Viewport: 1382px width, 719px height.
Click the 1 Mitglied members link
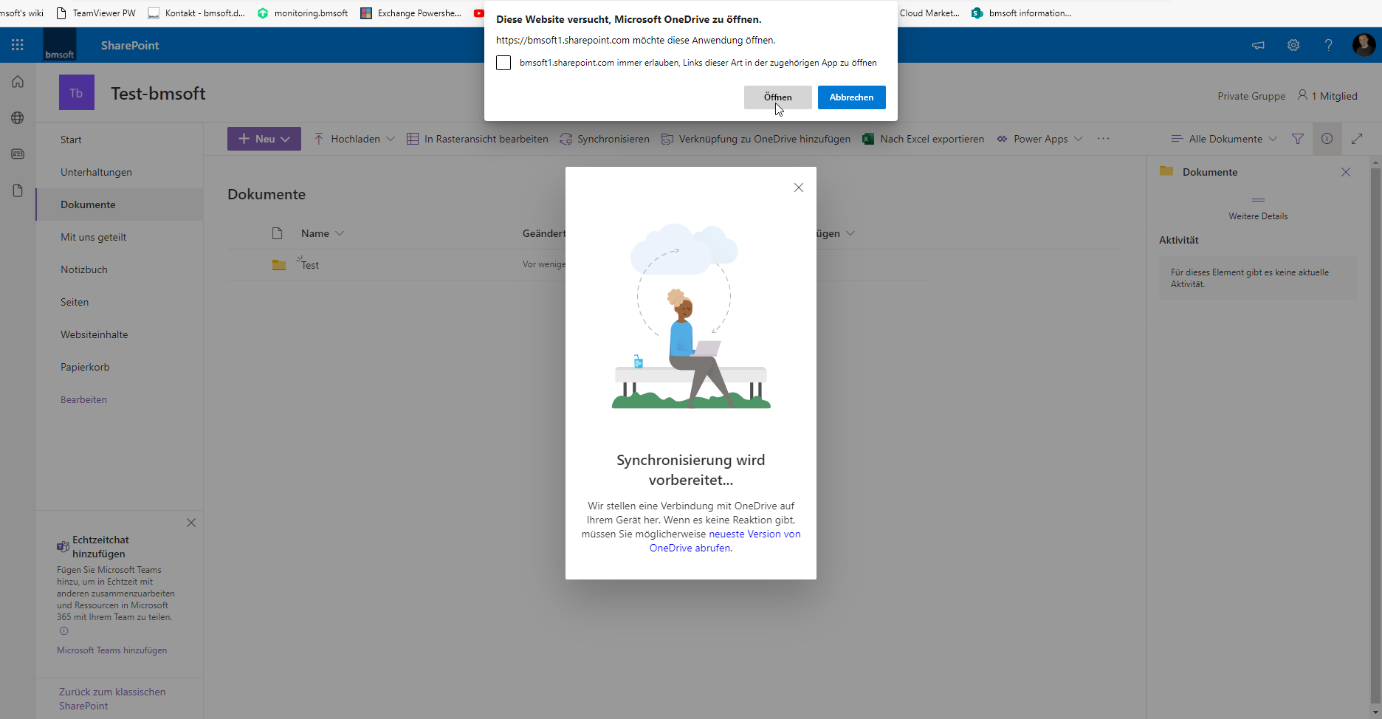pyautogui.click(x=1327, y=96)
